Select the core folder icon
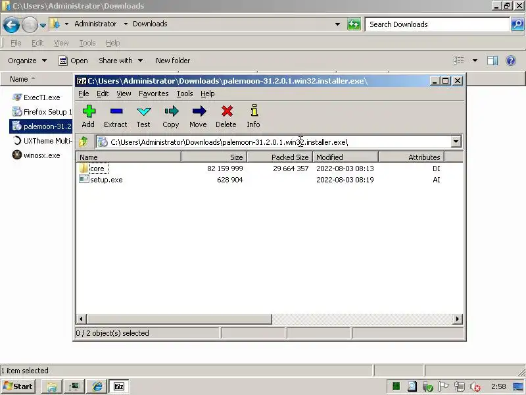The height and width of the screenshot is (395, 526). click(x=84, y=168)
